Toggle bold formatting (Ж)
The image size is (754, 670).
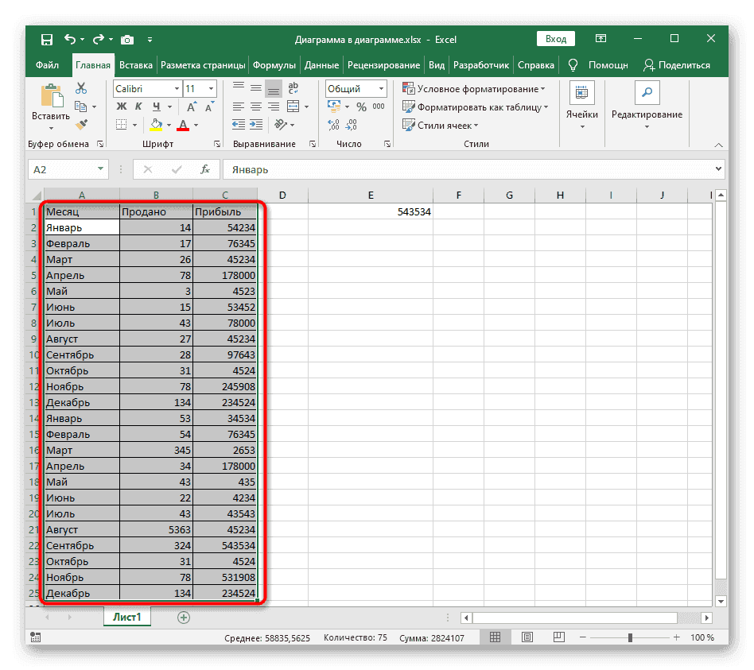(119, 107)
